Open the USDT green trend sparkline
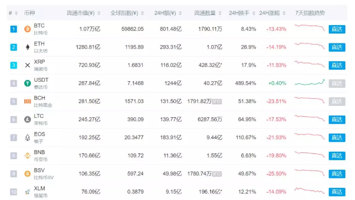This screenshot has width=355, height=200. point(309,83)
